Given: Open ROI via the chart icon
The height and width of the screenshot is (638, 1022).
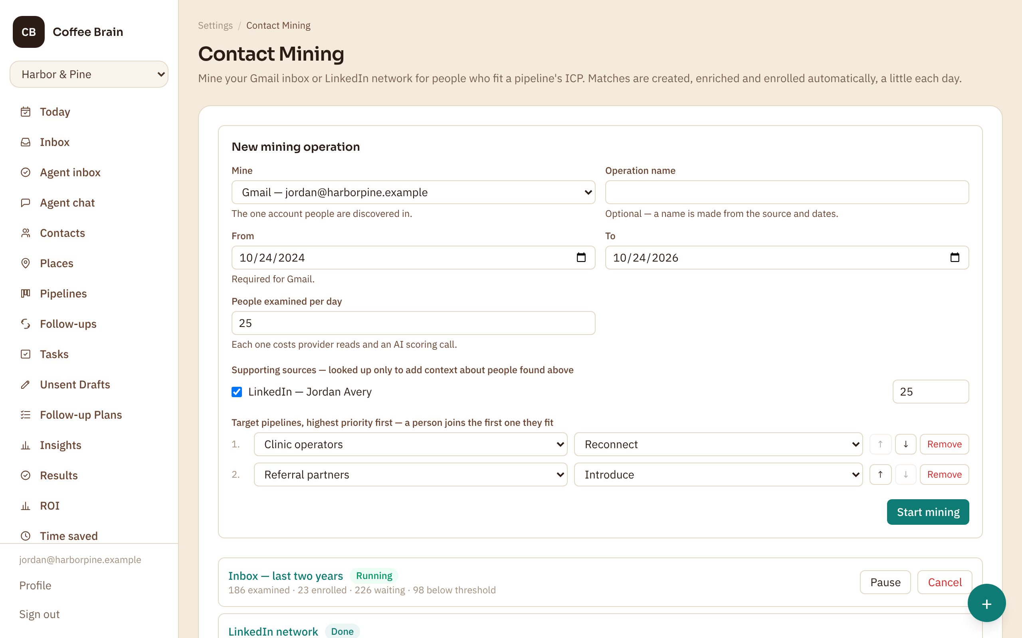Looking at the screenshot, I should tap(25, 506).
